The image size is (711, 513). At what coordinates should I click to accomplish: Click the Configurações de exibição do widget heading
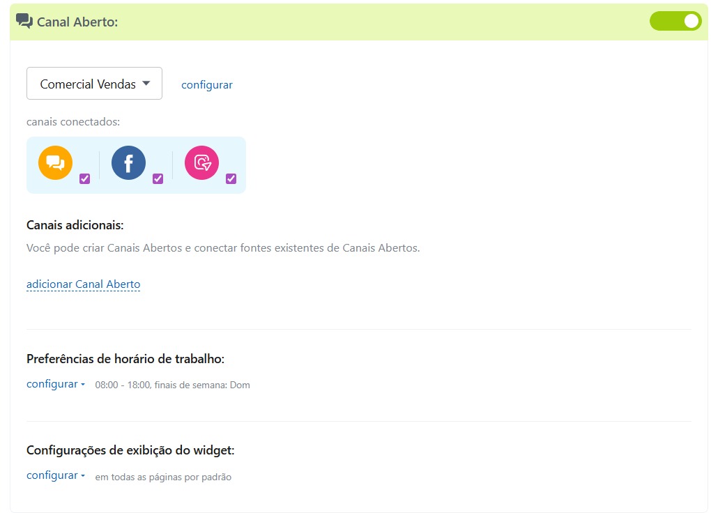130,450
